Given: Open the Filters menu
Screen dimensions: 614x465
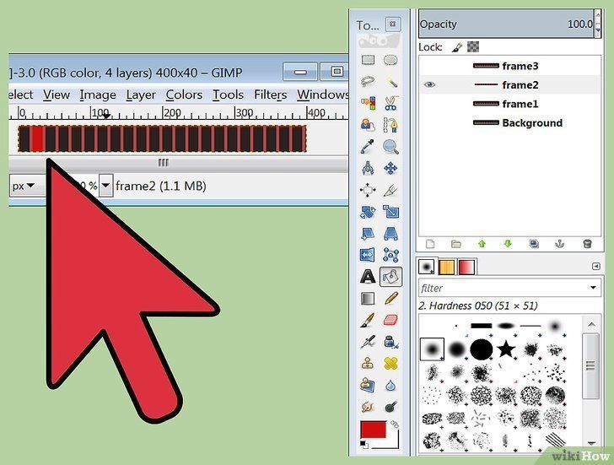Looking at the screenshot, I should pyautogui.click(x=270, y=95).
